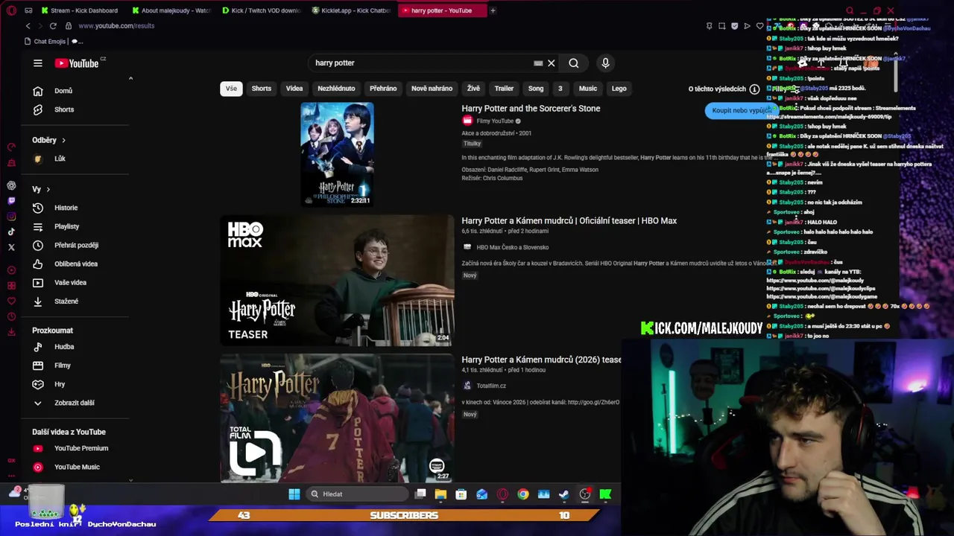Open the YouTube hamburger guide menu
954x536 pixels.
click(38, 63)
